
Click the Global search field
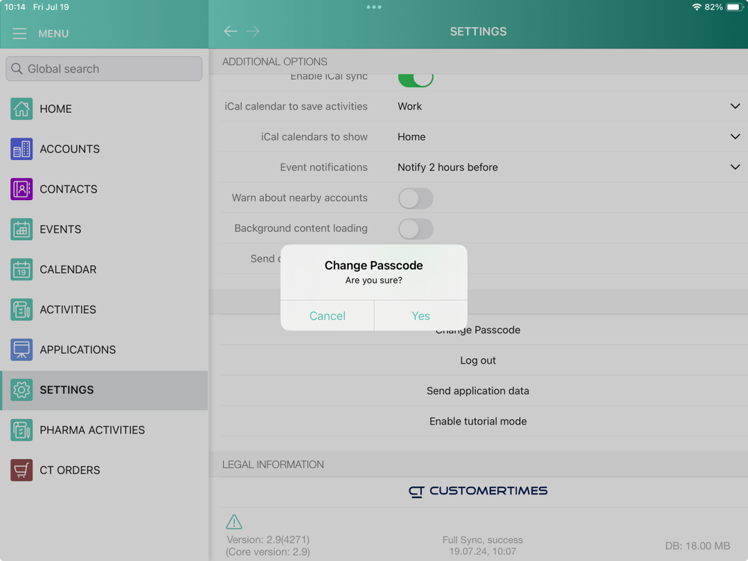coord(104,69)
